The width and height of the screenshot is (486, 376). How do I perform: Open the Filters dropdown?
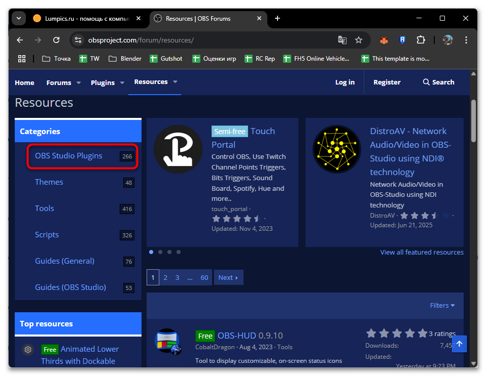(x=442, y=305)
